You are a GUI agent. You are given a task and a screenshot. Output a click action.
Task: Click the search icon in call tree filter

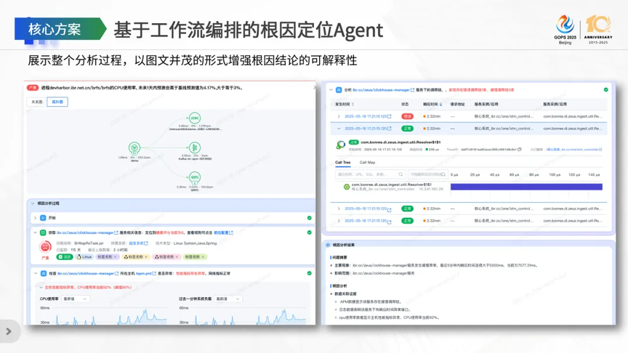tap(400, 174)
